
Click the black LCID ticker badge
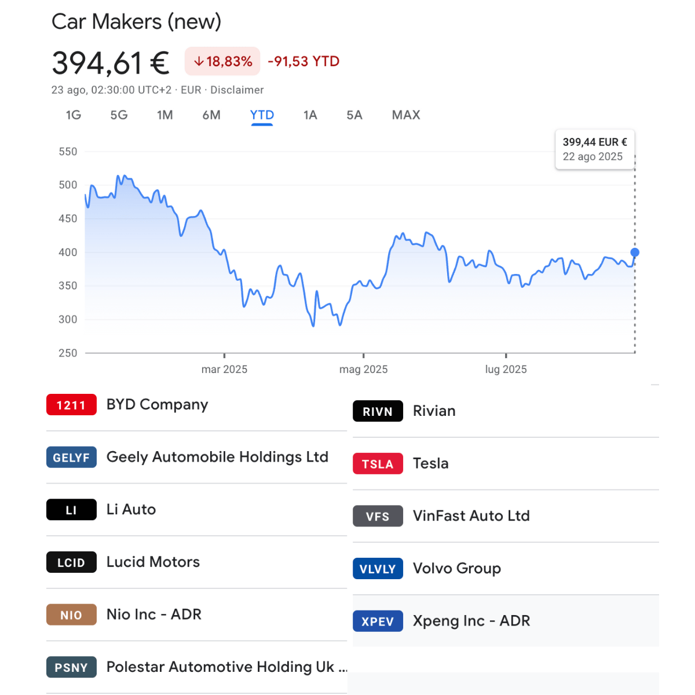pos(71,562)
